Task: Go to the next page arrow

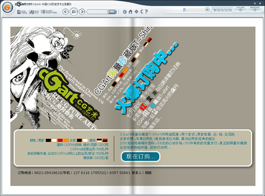Action: coord(82,11)
